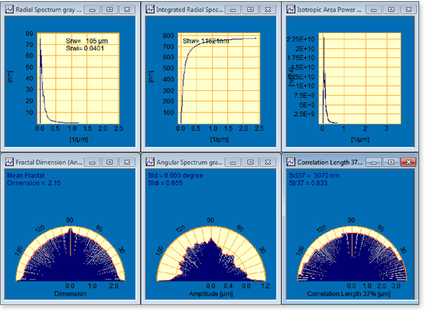Select the Angular Spectrum gra title bar text
This screenshot has height=314, width=426.
(190, 162)
